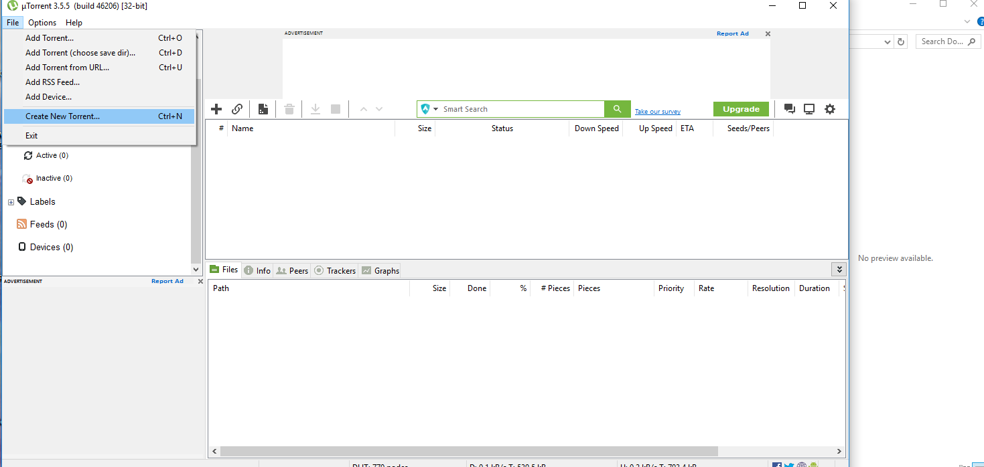Click the remote devices monitor icon

809,108
